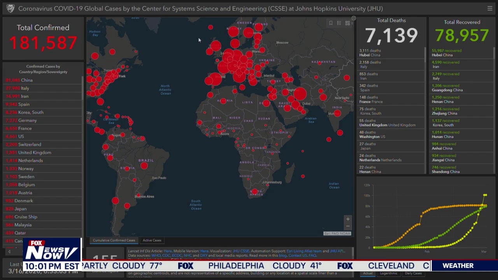Select 'Korea, South' in confirmed cases list
Viewport: 498px width, 280px height.
pyautogui.click(x=43, y=112)
